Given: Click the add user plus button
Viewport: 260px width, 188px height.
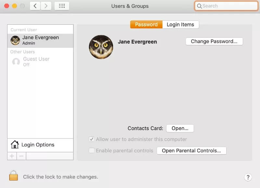Looking at the screenshot, I should coord(12,156).
